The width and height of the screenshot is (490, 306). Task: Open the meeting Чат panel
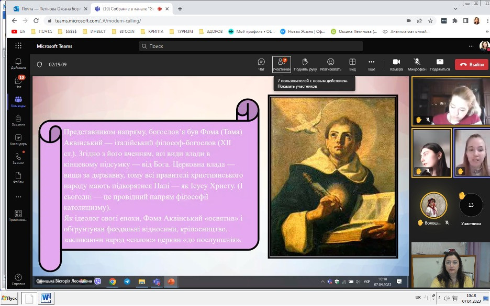coord(261,64)
